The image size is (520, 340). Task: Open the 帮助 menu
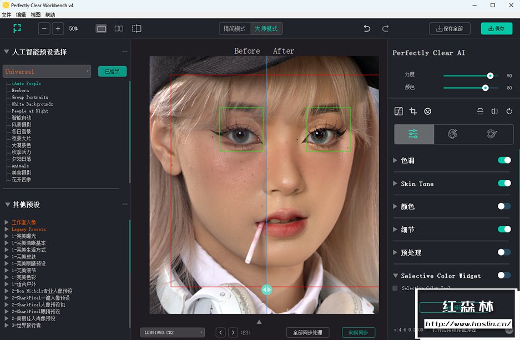coord(50,14)
